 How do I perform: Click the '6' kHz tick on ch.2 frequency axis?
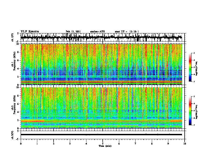tap(18, 104)
